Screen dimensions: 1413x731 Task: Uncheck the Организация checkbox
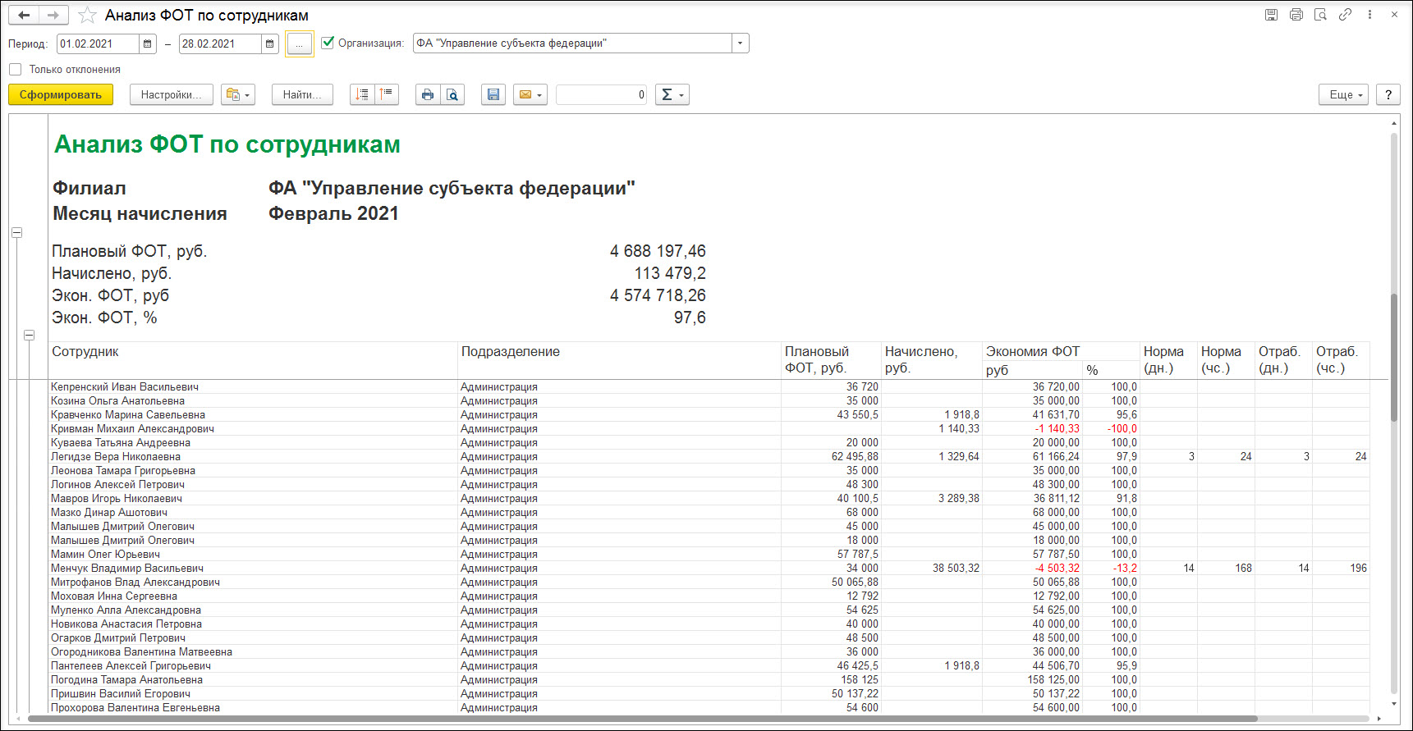click(328, 43)
